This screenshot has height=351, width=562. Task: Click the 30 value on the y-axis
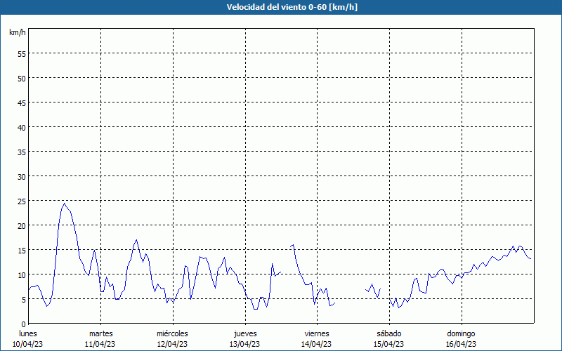(x=22, y=177)
